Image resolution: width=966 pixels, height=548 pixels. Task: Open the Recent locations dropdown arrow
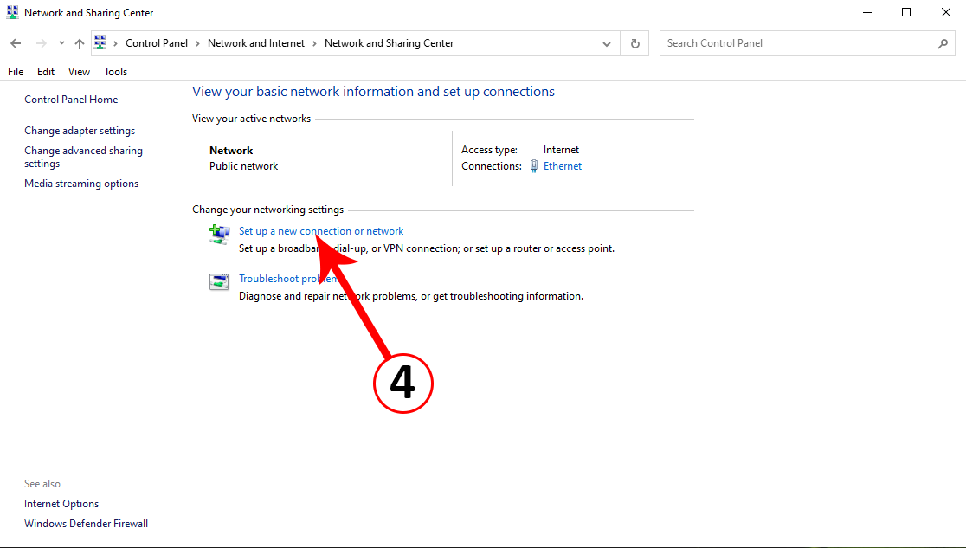point(61,43)
